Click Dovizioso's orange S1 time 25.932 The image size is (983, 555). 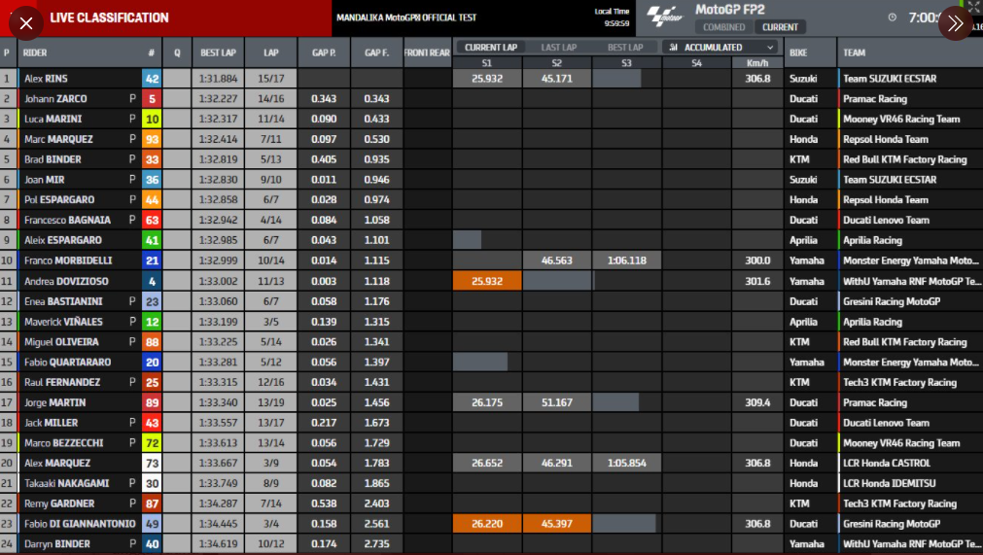487,281
